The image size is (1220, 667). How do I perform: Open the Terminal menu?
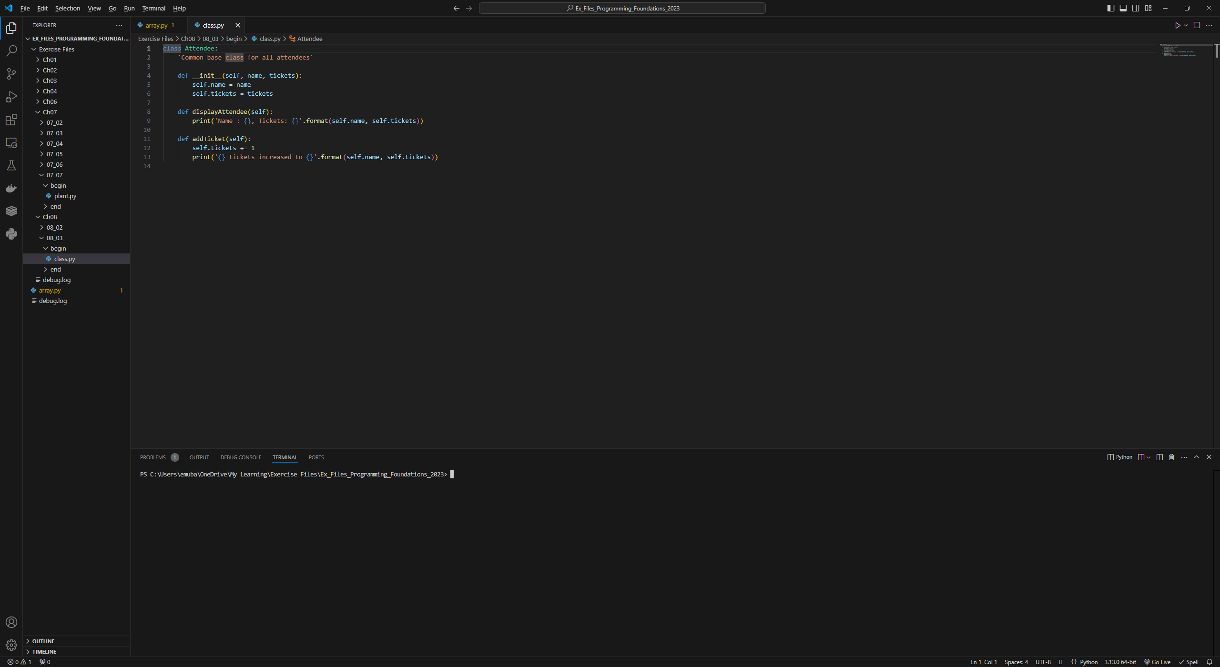pyautogui.click(x=153, y=8)
